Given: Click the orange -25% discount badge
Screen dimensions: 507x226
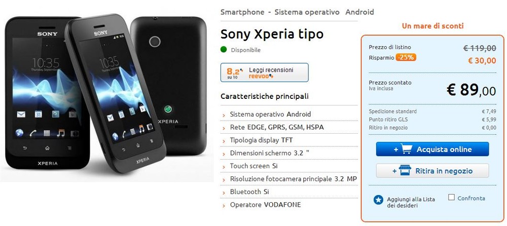Looking at the screenshot, I should click(x=406, y=58).
